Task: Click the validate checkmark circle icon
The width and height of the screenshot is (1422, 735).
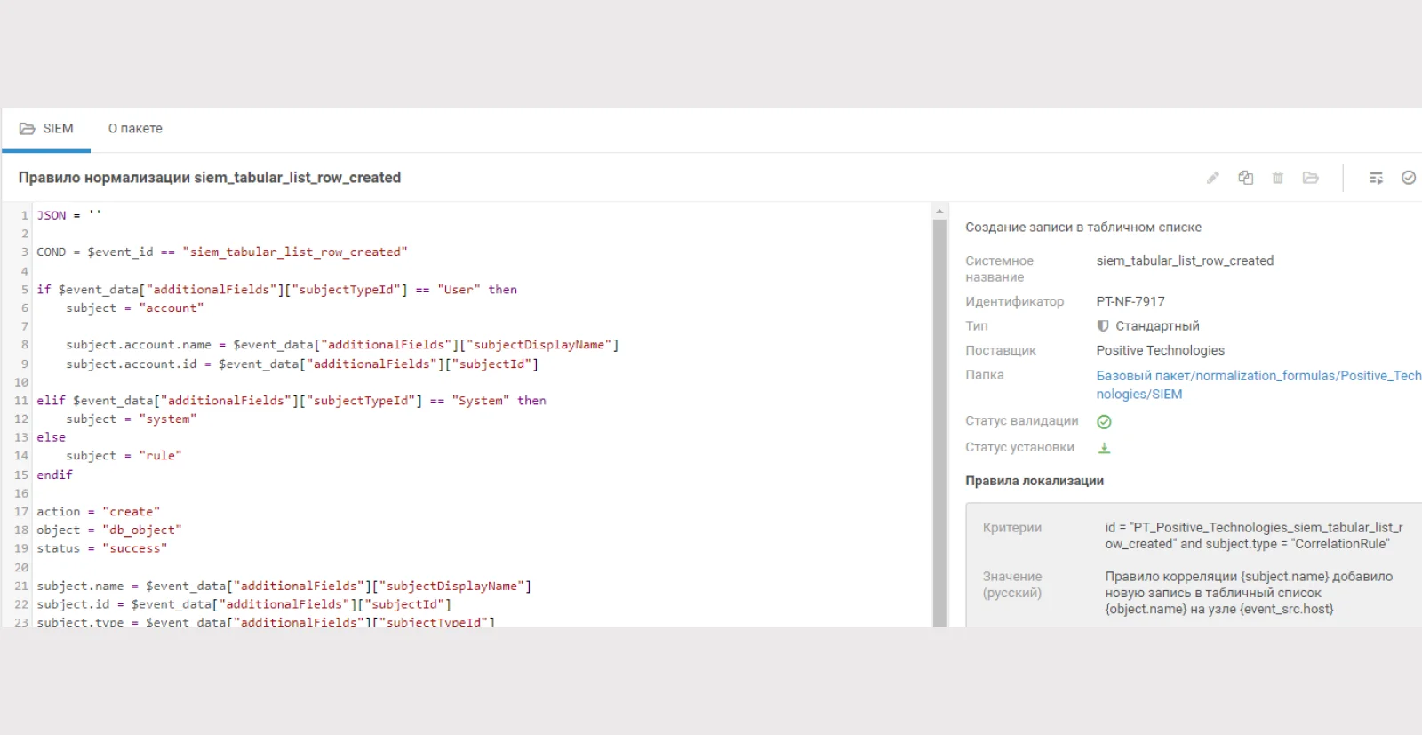Action: tap(1409, 178)
